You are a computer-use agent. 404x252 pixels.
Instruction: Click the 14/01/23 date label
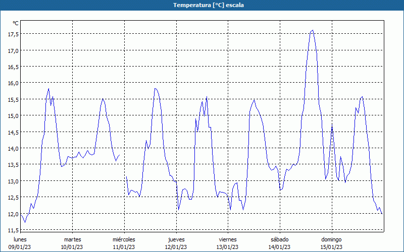pos(279,247)
